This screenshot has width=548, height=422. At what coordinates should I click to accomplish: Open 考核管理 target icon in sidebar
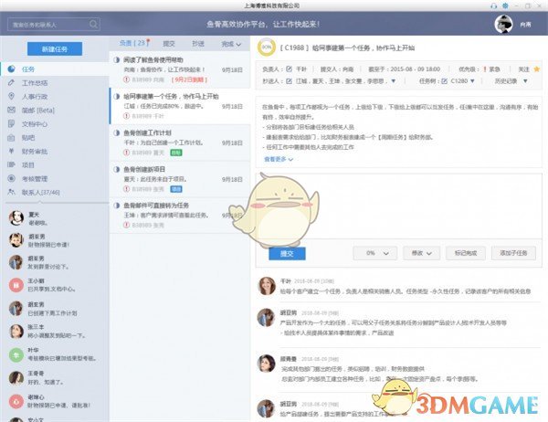(11, 179)
